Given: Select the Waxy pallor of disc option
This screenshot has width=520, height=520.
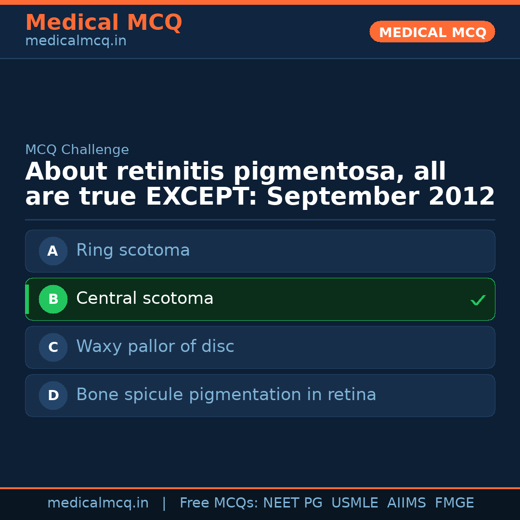Looking at the screenshot, I should (260, 347).
